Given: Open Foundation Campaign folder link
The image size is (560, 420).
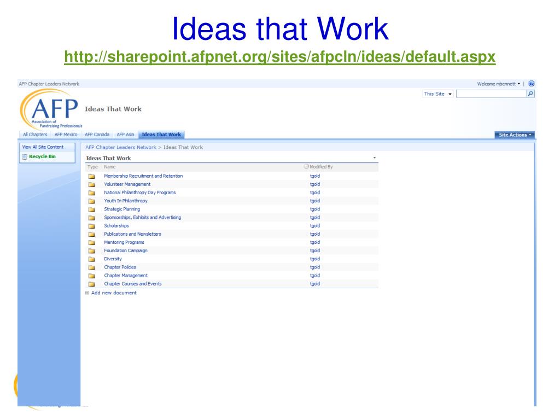Looking at the screenshot, I should click(x=126, y=250).
